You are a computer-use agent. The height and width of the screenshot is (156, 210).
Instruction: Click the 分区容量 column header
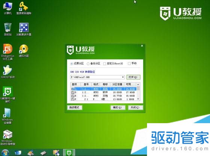point(117,84)
